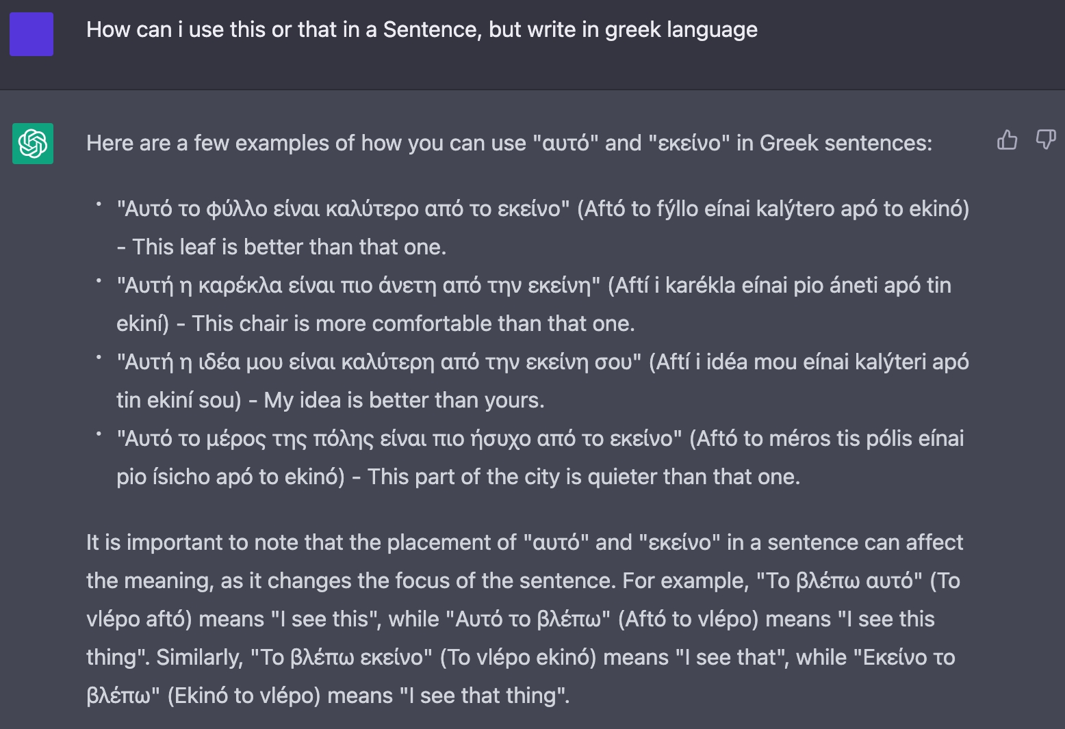
Task: Click 'This leaf is better than that one' translation
Action: (289, 247)
